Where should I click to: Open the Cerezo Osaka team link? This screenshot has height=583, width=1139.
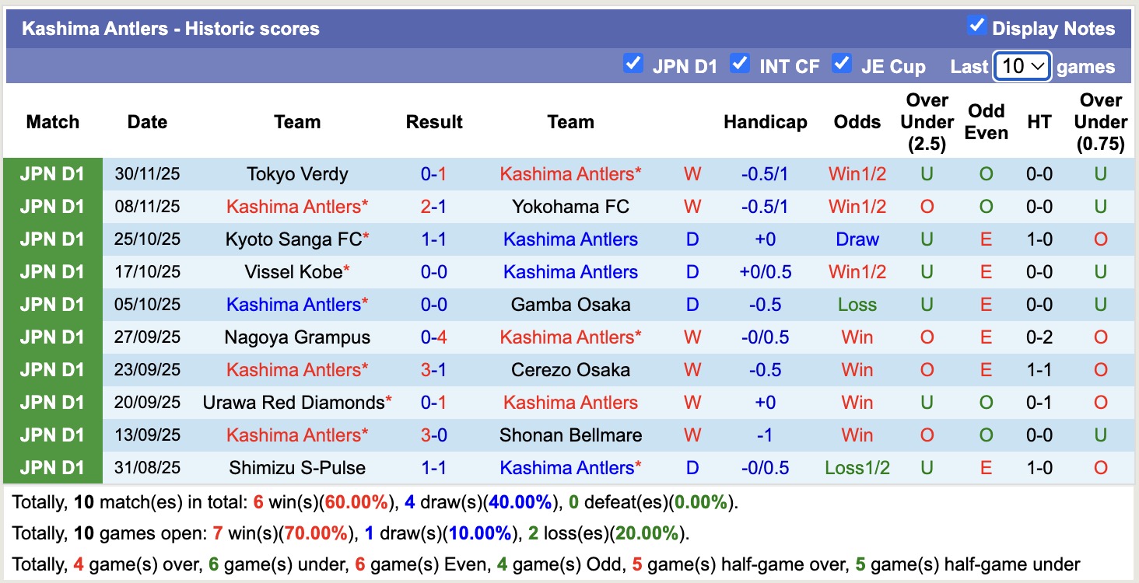pyautogui.click(x=570, y=370)
